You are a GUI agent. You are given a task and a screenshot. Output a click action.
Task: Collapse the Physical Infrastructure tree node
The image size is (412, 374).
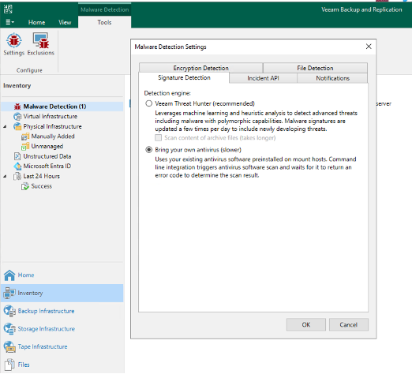click(x=5, y=127)
